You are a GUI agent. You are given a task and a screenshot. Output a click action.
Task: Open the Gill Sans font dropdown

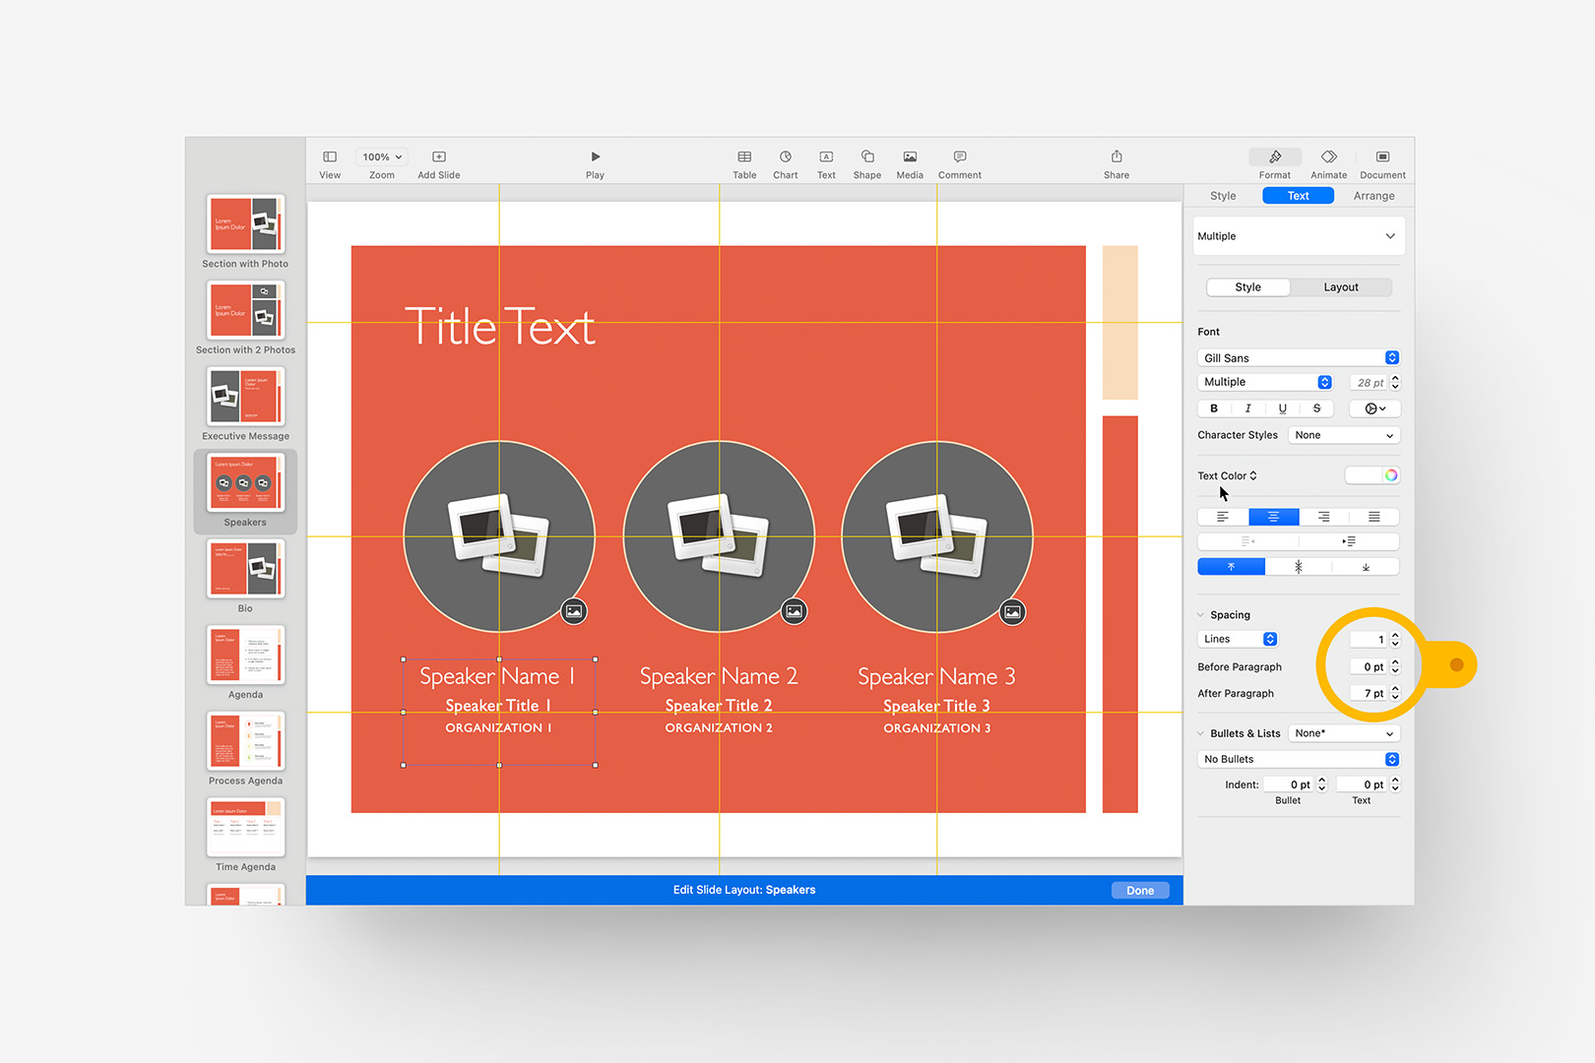click(x=1298, y=357)
